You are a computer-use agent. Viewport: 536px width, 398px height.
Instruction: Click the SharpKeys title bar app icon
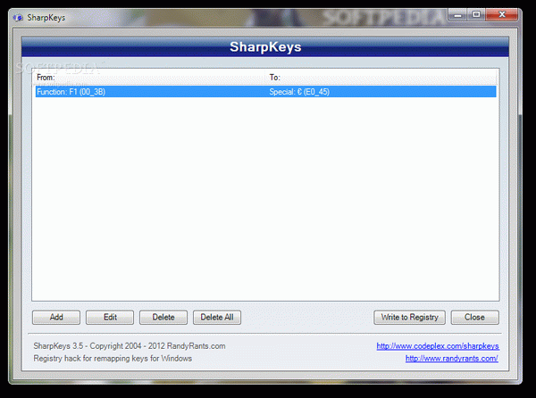coord(18,18)
